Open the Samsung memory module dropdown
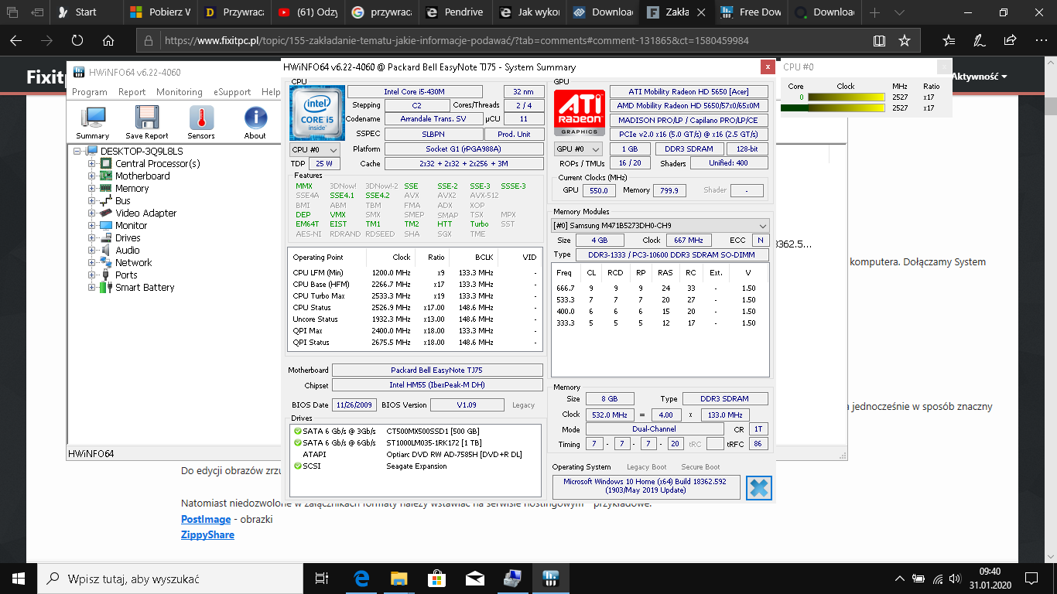The height and width of the screenshot is (594, 1057). [660, 226]
